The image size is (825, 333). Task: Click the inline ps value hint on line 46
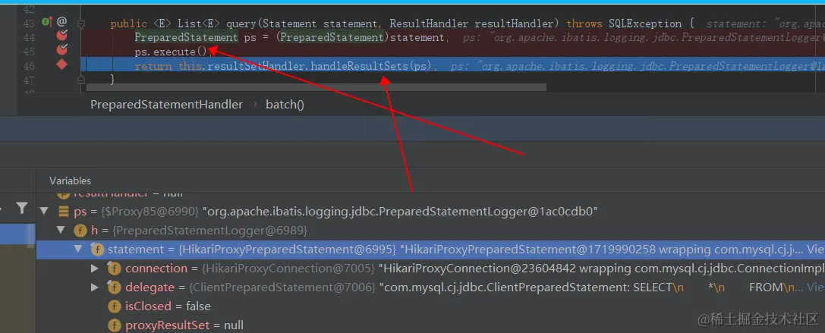[x=638, y=66]
